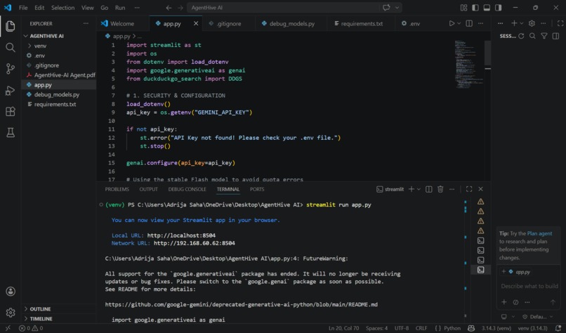The image size is (566, 333).
Task: Open the Search view in activity bar
Action: (11, 47)
